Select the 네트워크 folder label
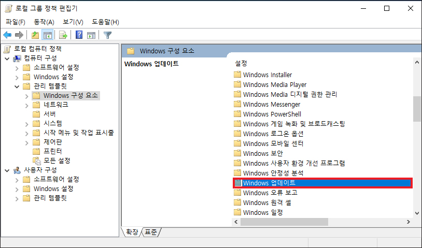Screen dimensions: 422x248 (56, 105)
